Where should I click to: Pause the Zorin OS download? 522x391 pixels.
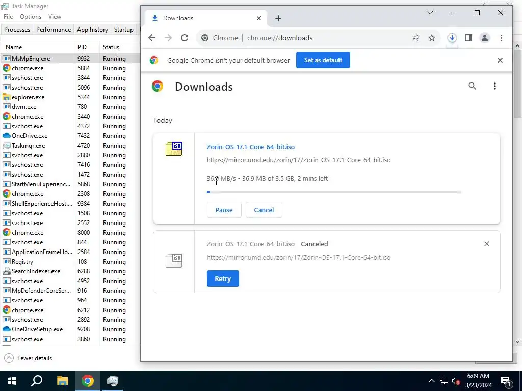(224, 210)
